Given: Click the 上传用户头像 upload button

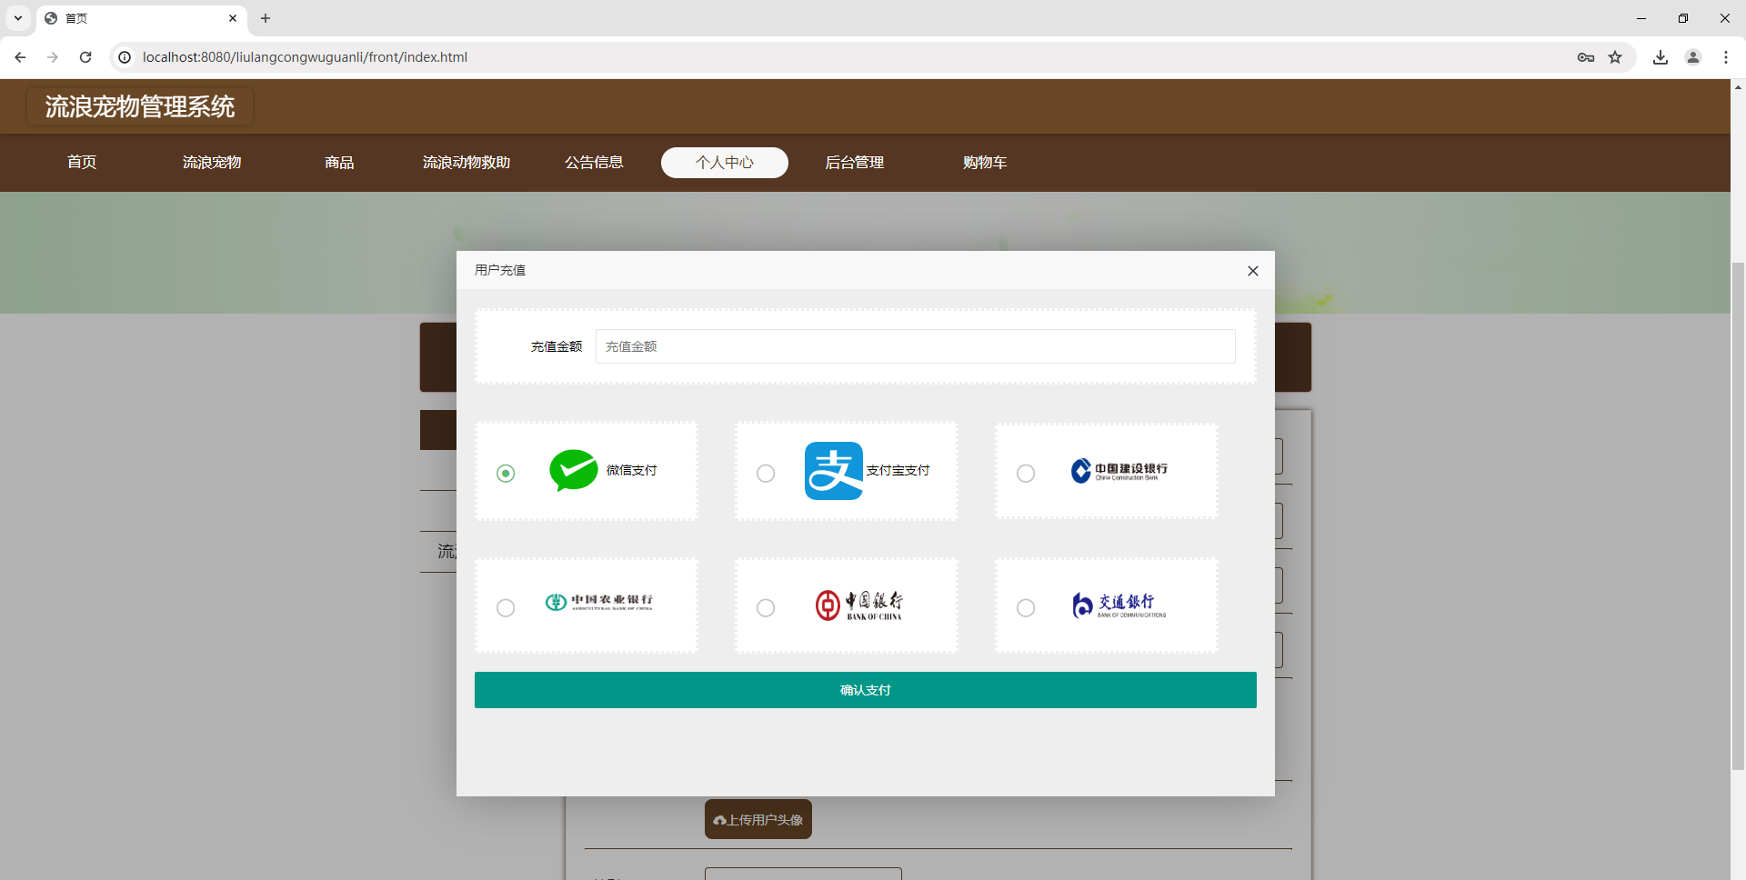Looking at the screenshot, I should [758, 819].
